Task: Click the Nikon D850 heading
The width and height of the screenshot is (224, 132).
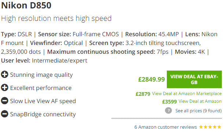Action: [26, 5]
